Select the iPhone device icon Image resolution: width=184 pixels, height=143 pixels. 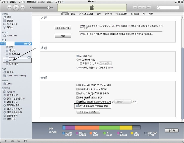(x=5, y=44)
